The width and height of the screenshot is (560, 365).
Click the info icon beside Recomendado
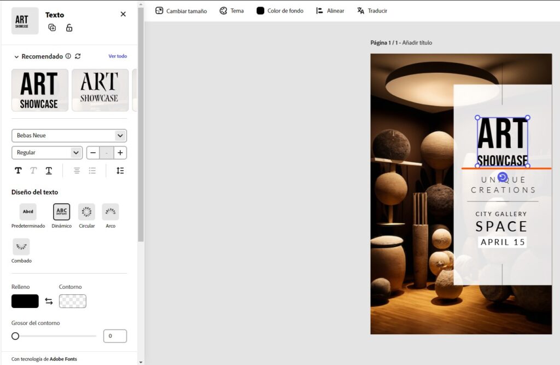click(68, 56)
